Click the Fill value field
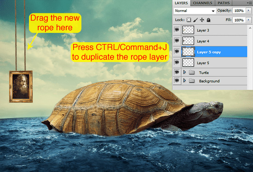 (239, 20)
